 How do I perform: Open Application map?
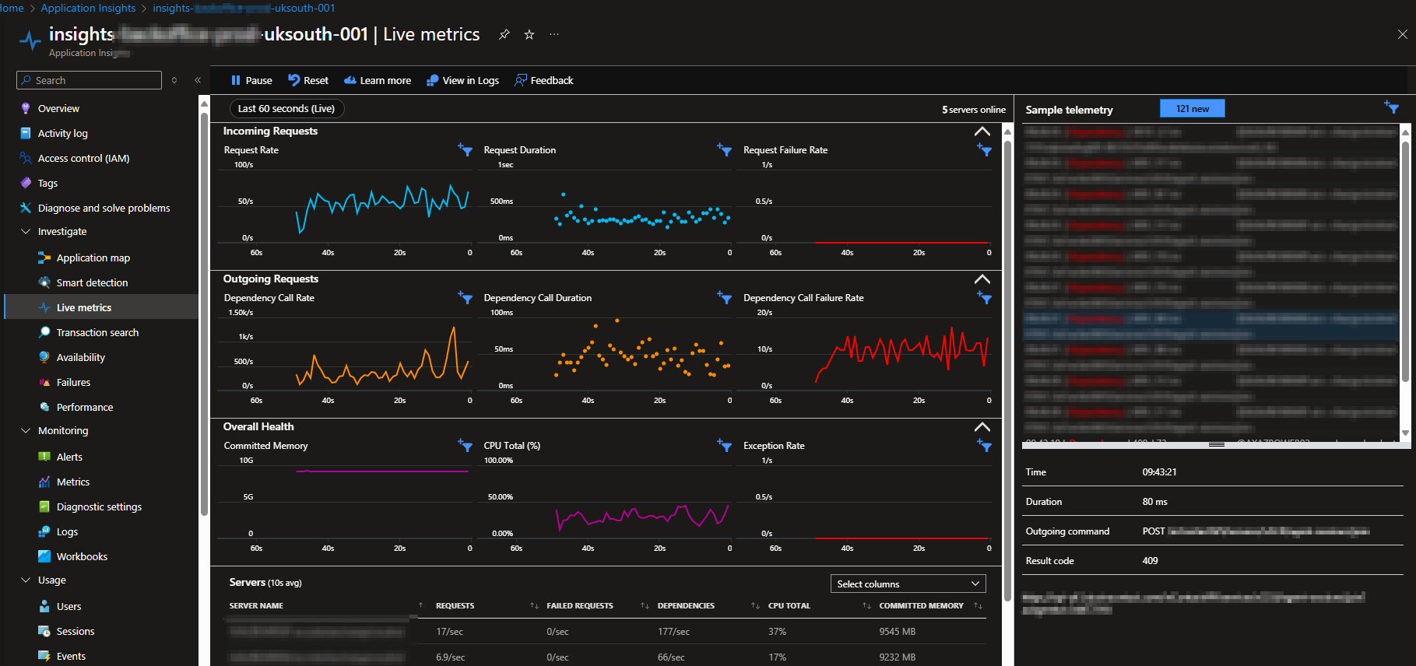click(93, 258)
